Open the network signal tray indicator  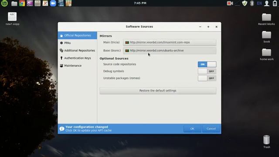coord(237,3)
